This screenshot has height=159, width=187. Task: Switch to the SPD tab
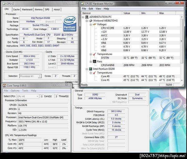[x=47, y=9]
